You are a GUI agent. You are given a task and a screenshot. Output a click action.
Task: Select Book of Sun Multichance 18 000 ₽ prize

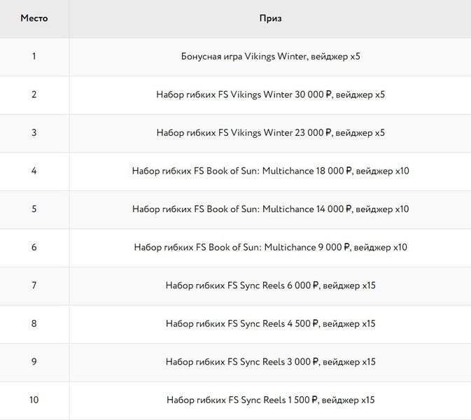coord(270,171)
